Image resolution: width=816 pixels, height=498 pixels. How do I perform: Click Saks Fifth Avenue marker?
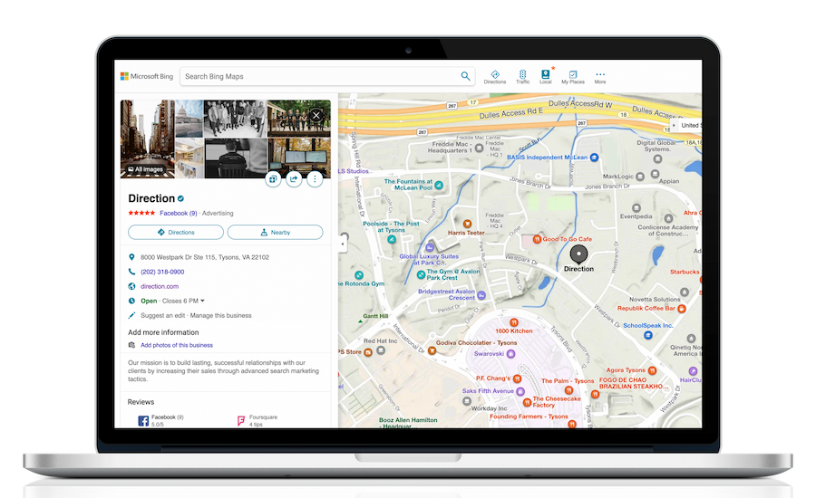[x=520, y=391]
